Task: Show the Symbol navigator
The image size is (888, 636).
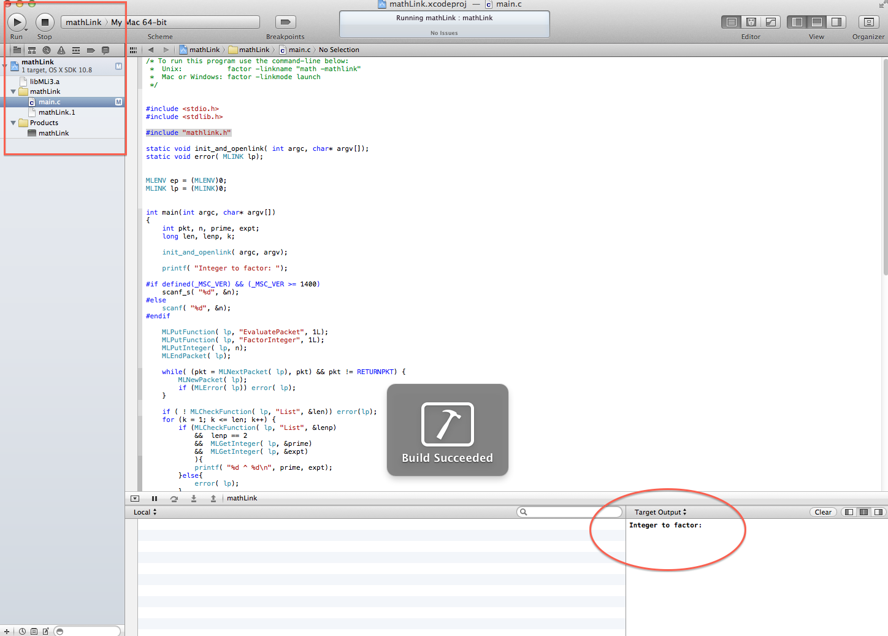Action: 32,50
